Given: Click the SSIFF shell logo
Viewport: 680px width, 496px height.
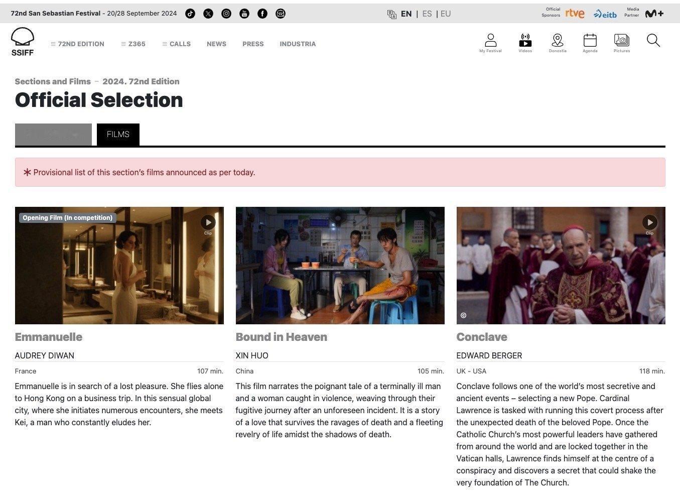Looking at the screenshot, I should coord(23,42).
